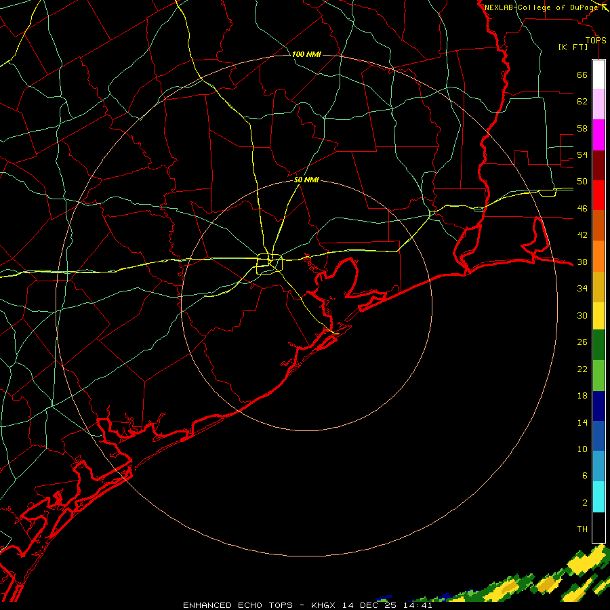Screen dimensions: 610x610
Task: Click the orange 42 kft legend swatch
Action: (598, 256)
